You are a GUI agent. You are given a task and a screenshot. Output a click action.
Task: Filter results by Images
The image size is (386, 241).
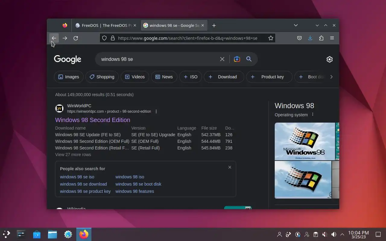68,77
